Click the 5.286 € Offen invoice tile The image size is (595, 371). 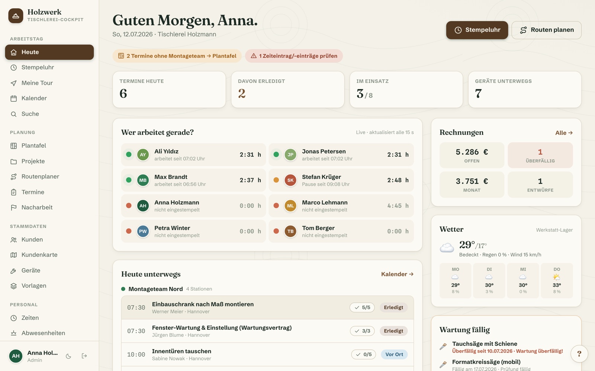[x=472, y=155]
